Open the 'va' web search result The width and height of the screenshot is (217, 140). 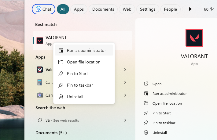pyautogui.click(x=62, y=120)
